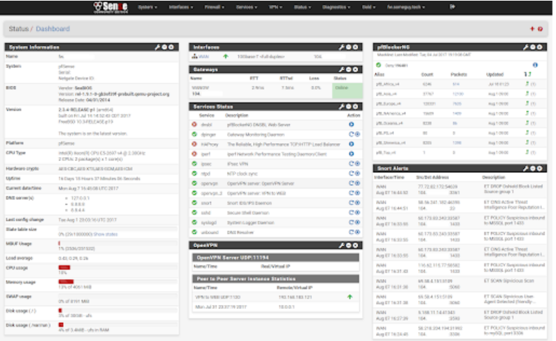Collapse the Services Status widget
556x341 pixels.
[x=349, y=106]
